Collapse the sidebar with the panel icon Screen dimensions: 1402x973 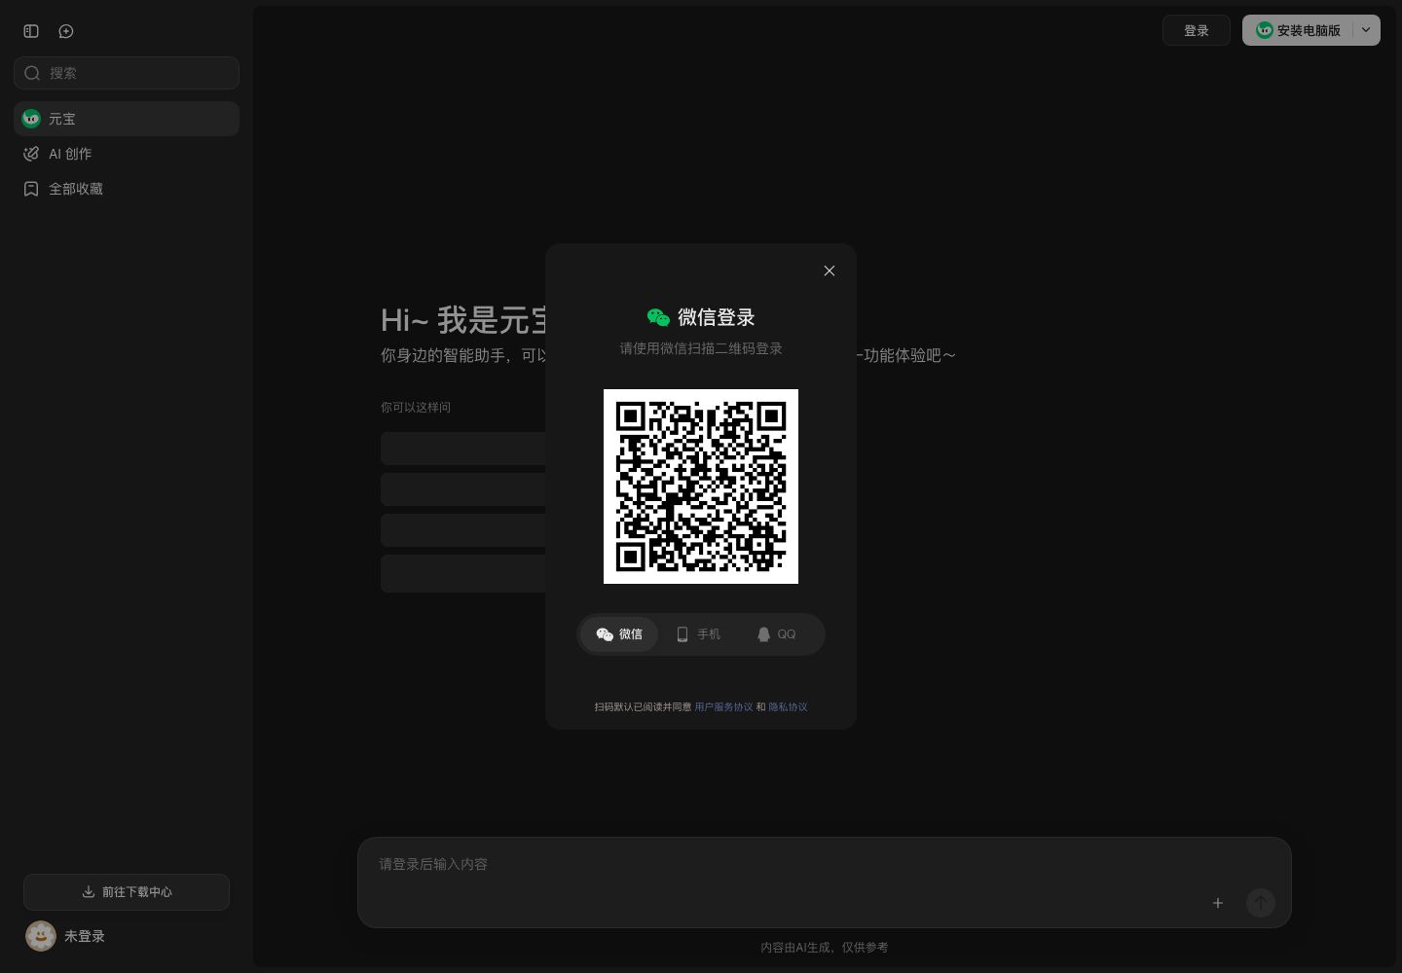[31, 31]
